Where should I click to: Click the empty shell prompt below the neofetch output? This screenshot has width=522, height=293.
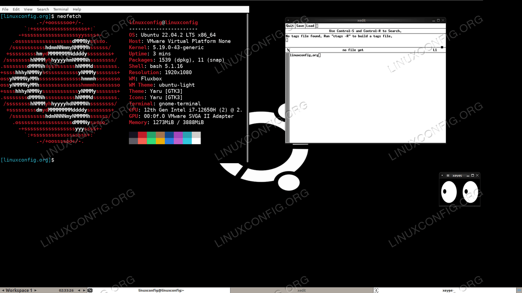coord(27,160)
